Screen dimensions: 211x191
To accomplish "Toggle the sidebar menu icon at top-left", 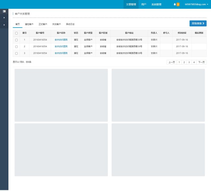I will pyautogui.click(x=4, y=11).
